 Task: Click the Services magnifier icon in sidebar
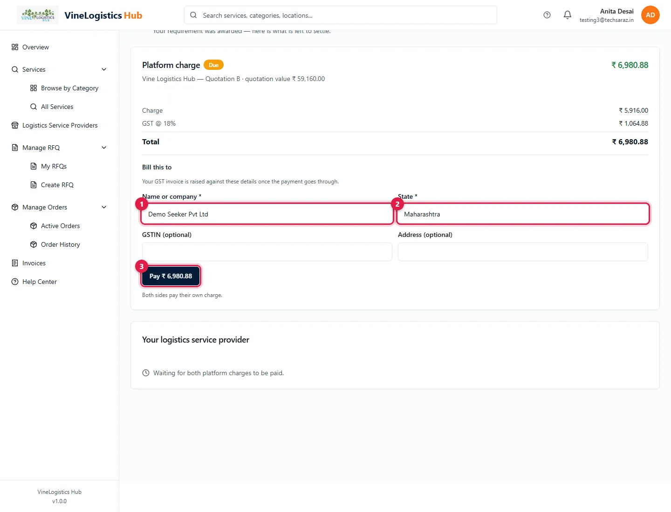tap(15, 69)
